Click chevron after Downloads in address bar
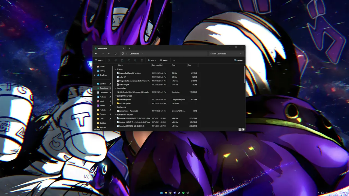349x196 pixels. tap(142, 54)
